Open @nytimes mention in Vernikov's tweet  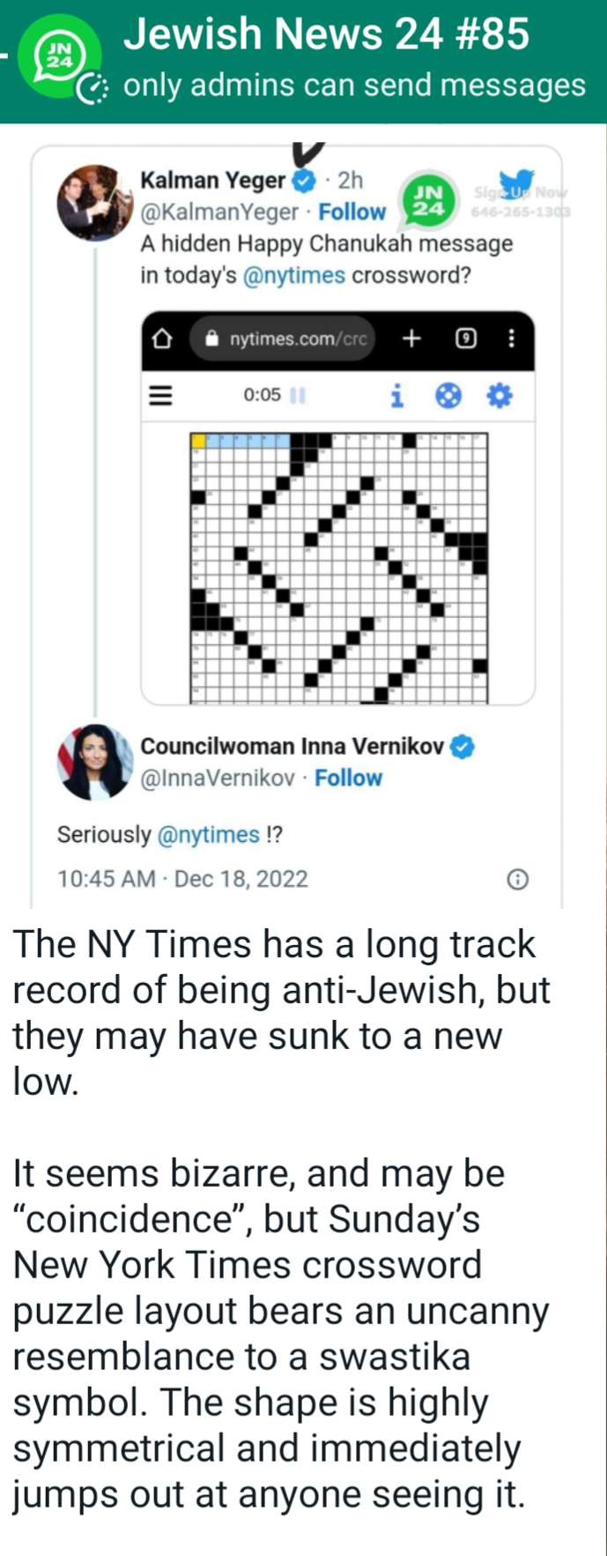click(208, 835)
